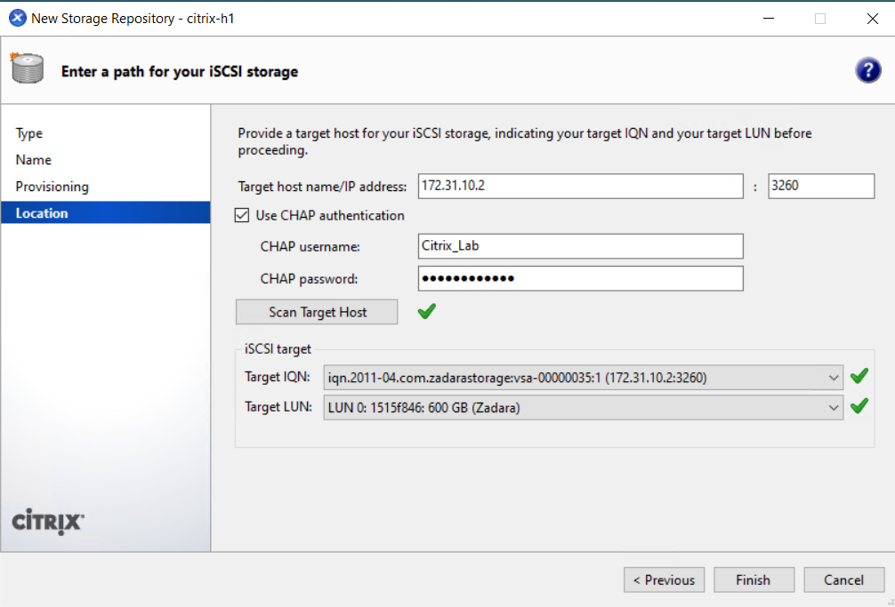The image size is (895, 607).
Task: Click the "CHAP username:" label
Action: point(310,247)
